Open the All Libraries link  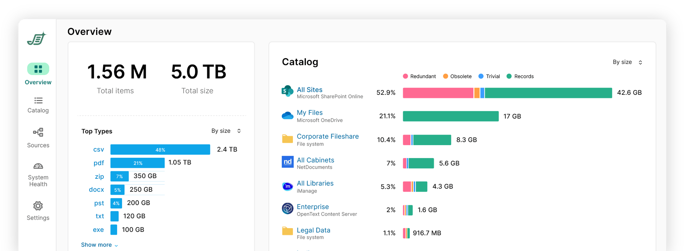tap(315, 183)
